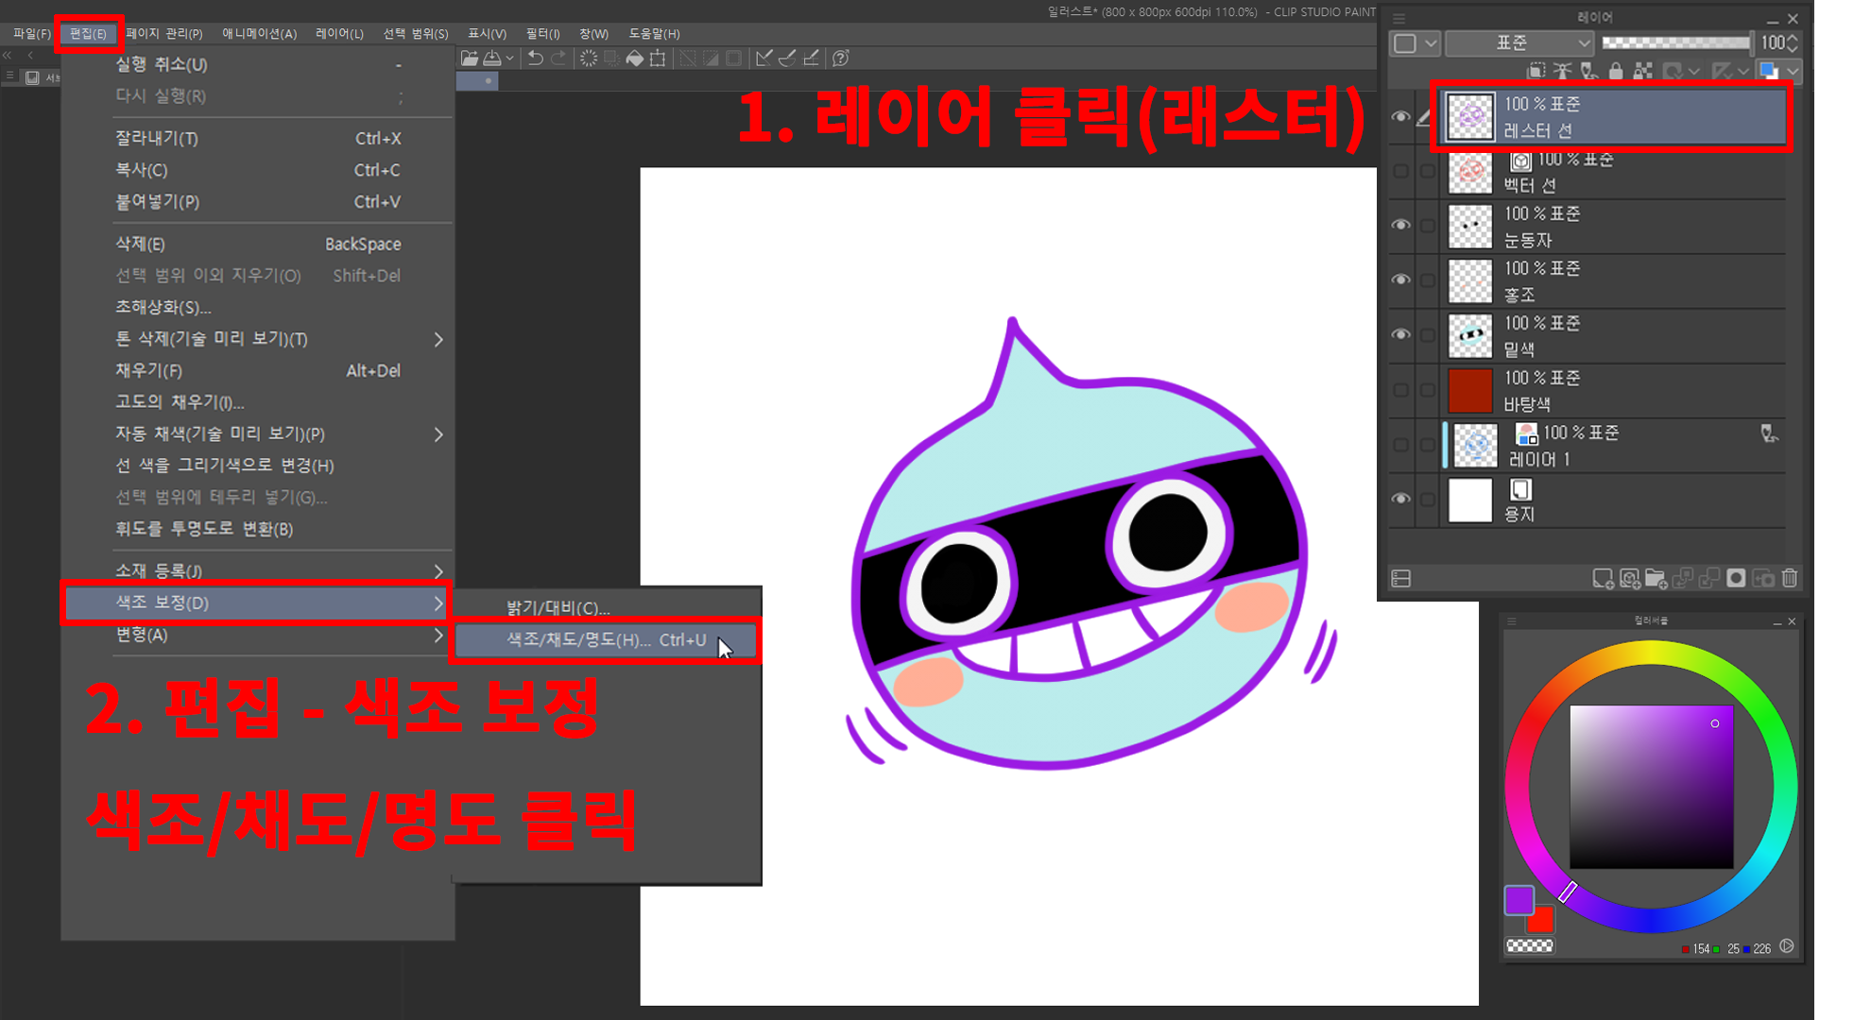Image resolution: width=1871 pixels, height=1020 pixels.
Task: Click 밝기/대비(C)... menu entry
Action: [x=558, y=608]
